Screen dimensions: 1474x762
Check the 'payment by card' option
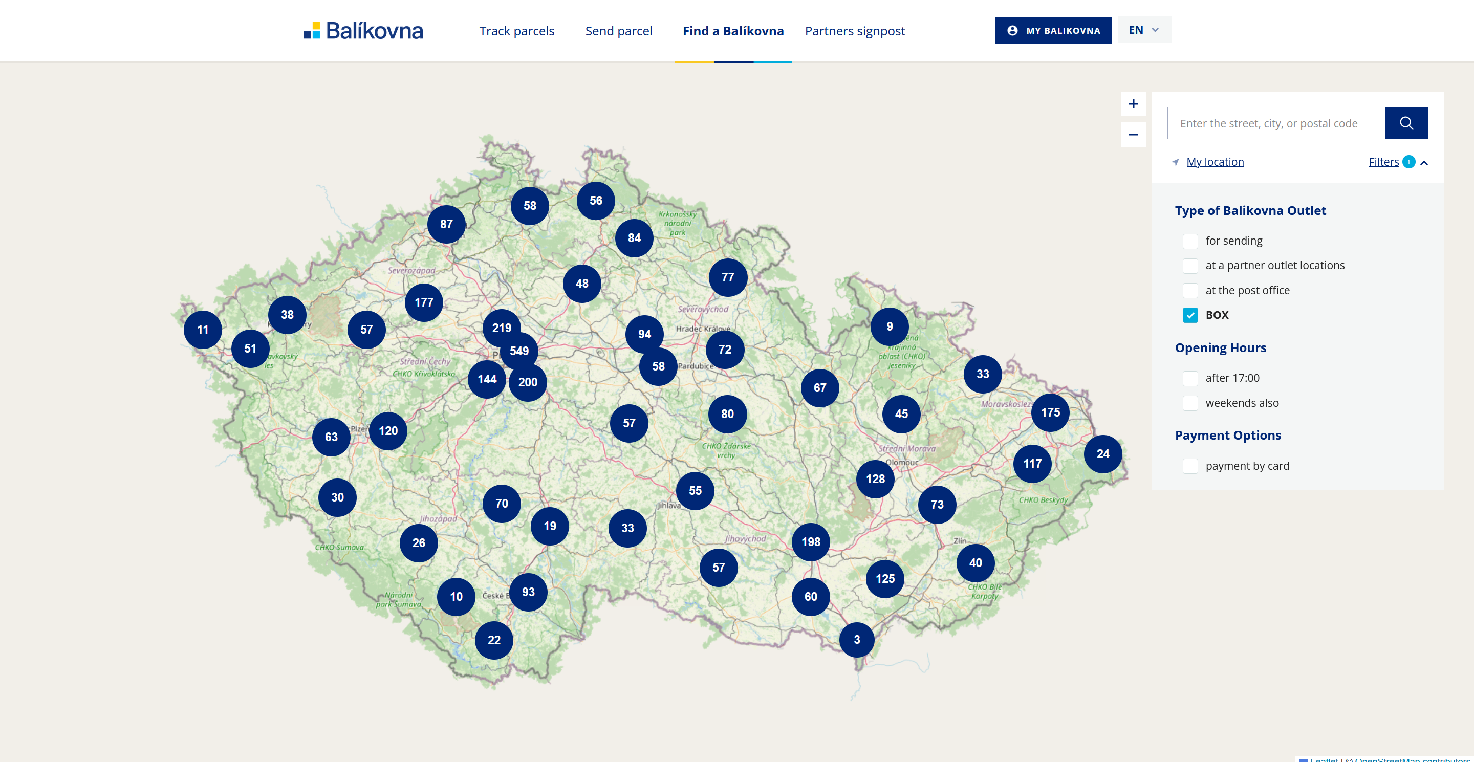(1190, 466)
